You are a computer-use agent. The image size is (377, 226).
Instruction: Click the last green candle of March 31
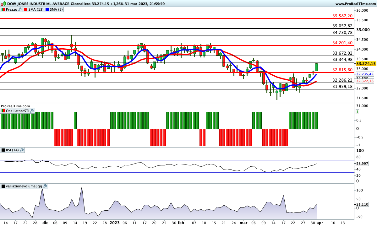pyautogui.click(x=317, y=67)
